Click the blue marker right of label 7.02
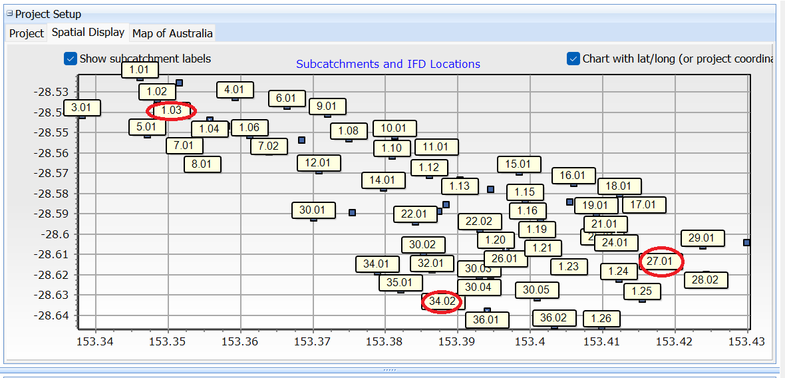 point(302,140)
